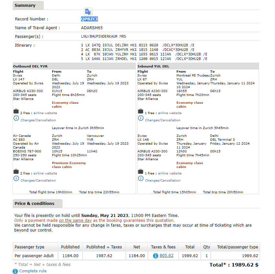Click the baggage icon under Swiss LX 146
275x274 pixels.
(140, 172)
